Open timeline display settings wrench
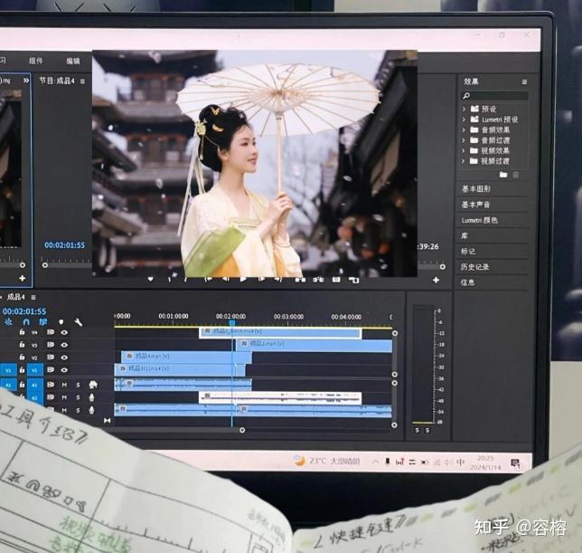Viewport: 582px width, 553px height. [x=79, y=322]
